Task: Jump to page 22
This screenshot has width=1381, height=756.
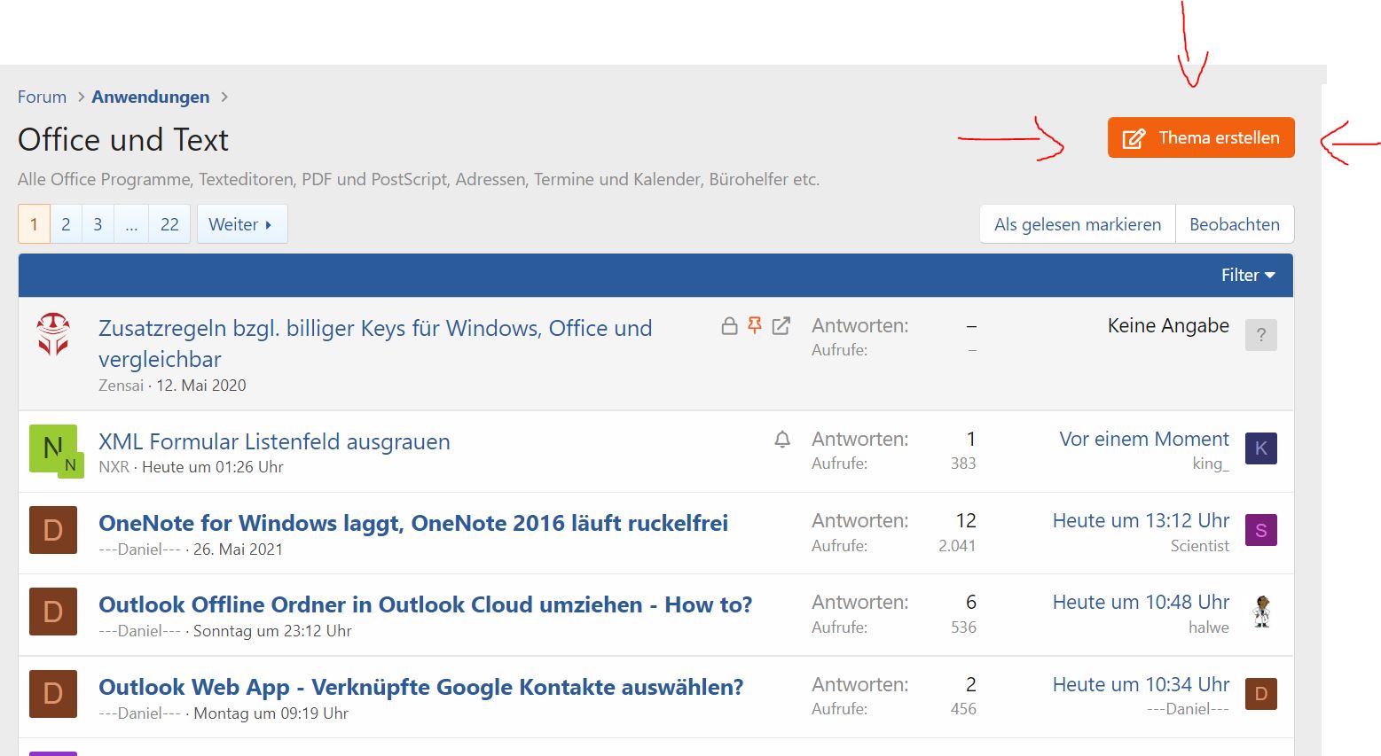Action: click(169, 225)
